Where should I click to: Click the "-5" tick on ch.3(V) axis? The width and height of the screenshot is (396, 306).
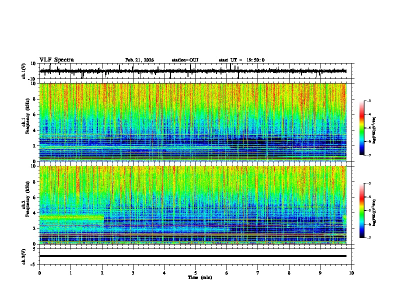33,264
